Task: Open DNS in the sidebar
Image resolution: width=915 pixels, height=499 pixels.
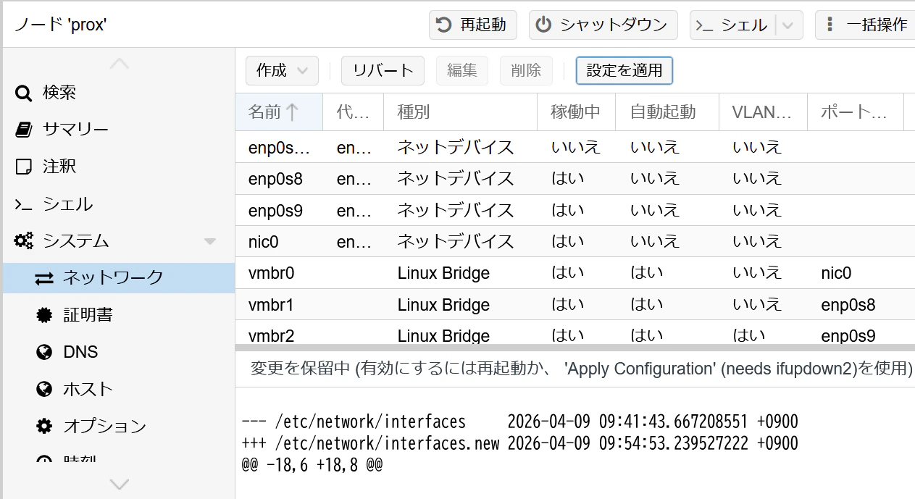Action: pos(119,352)
